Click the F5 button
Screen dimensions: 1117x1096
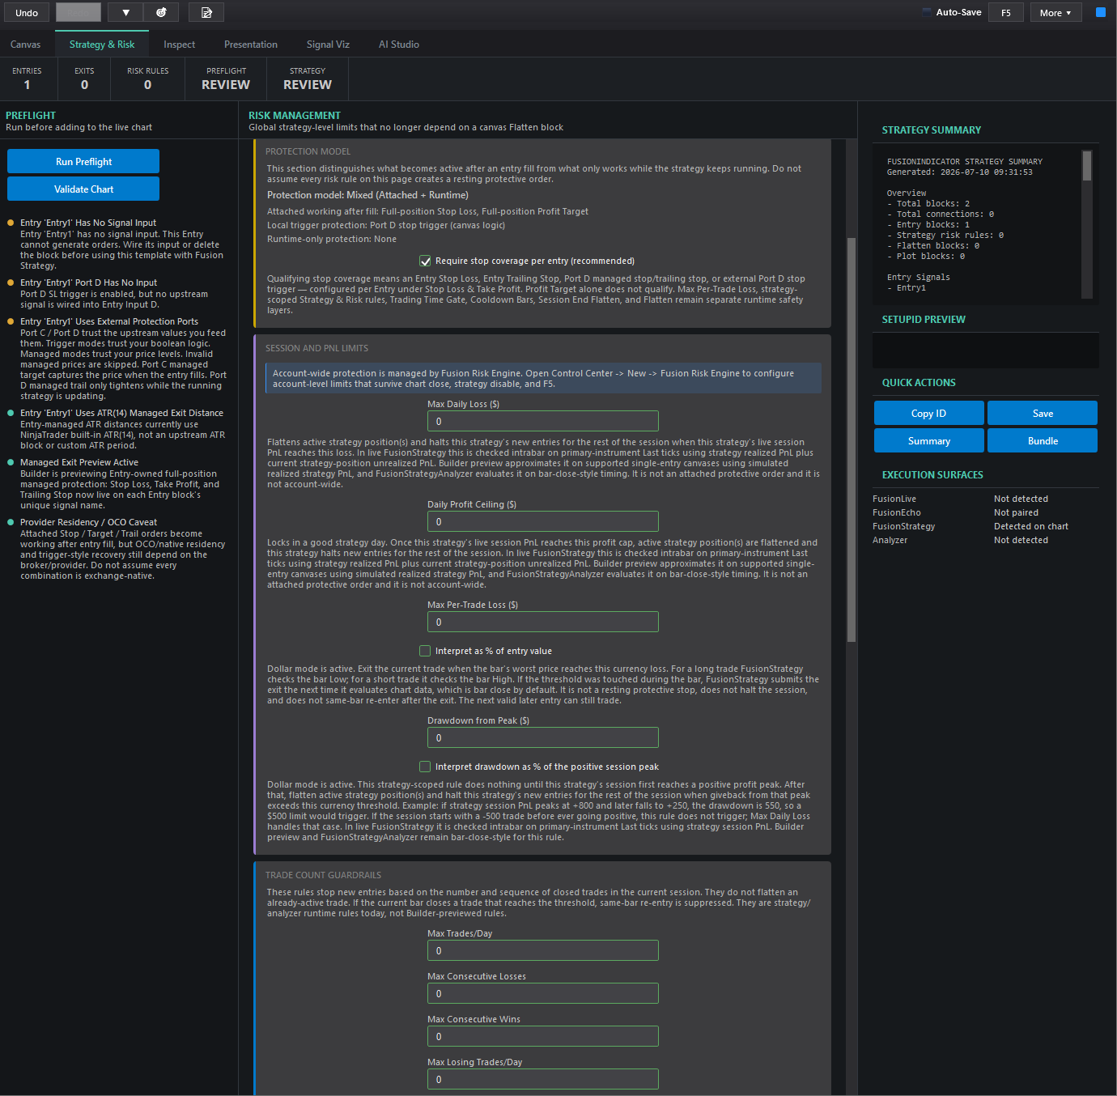[x=1006, y=12]
